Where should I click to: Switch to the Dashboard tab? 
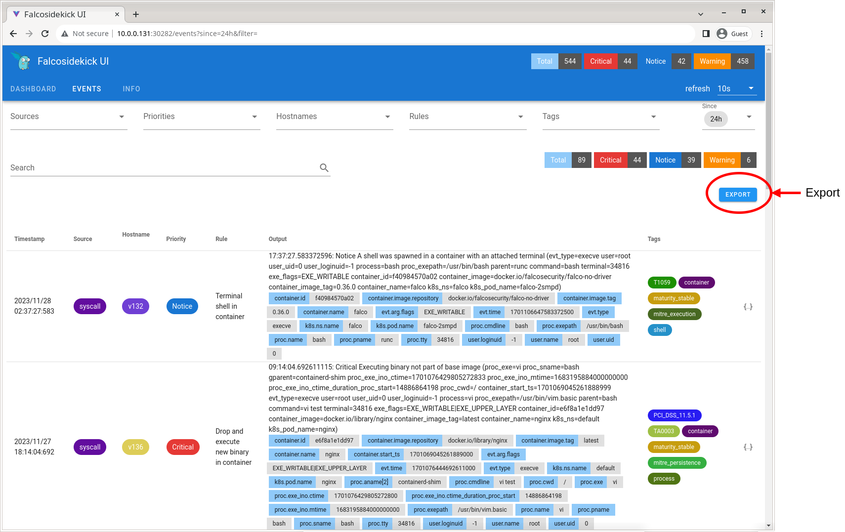(33, 89)
